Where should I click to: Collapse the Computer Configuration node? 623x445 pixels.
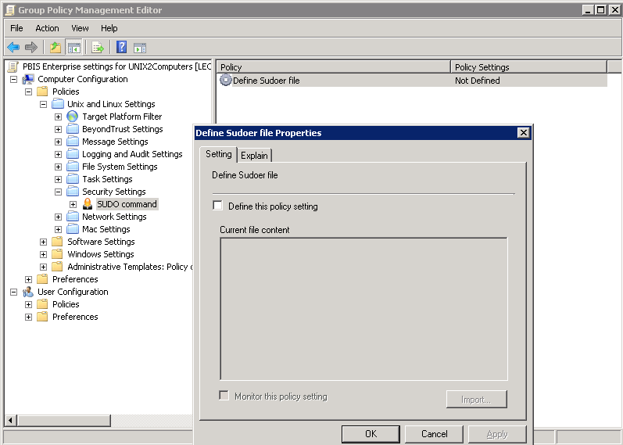click(x=13, y=79)
